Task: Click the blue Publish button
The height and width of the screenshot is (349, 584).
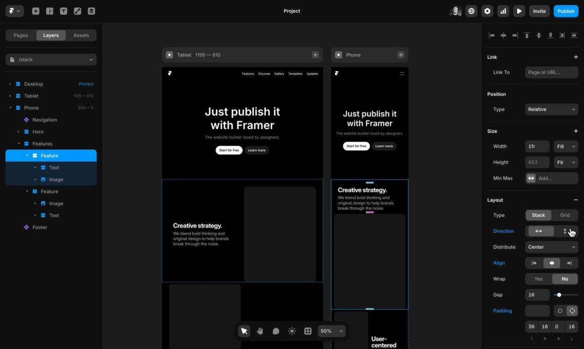Action: point(566,11)
